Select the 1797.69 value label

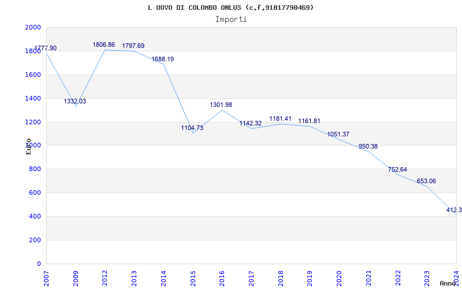[x=133, y=46]
